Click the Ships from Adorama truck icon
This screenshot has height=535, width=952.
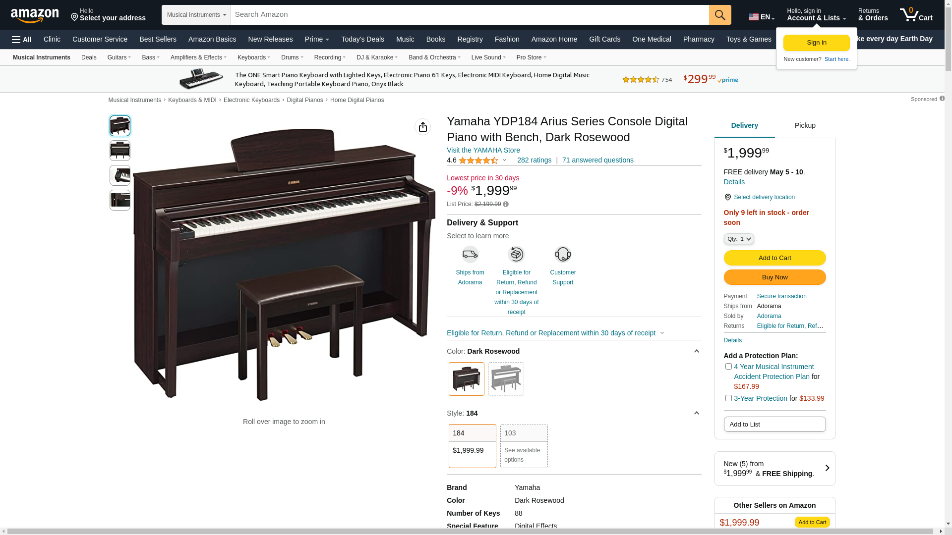click(x=470, y=254)
